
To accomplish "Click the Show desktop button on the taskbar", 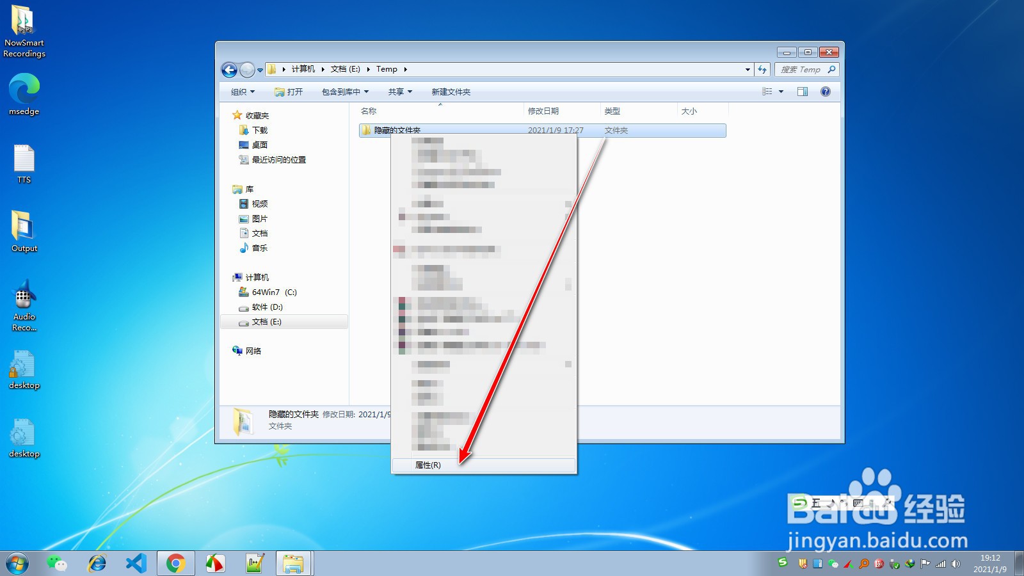I will (1019, 563).
